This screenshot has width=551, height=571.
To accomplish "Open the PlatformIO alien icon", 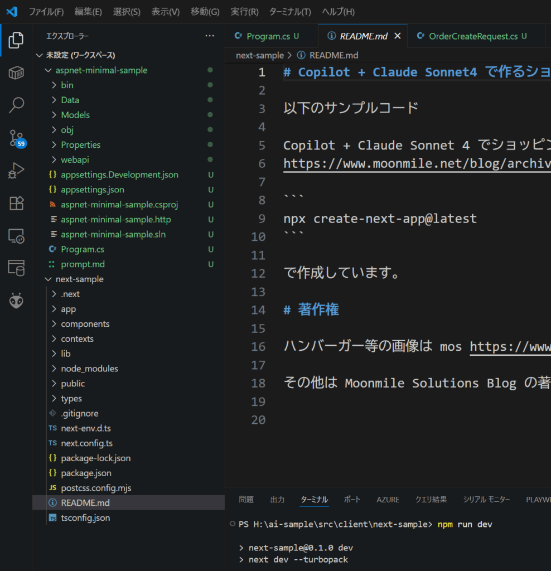I will (16, 301).
